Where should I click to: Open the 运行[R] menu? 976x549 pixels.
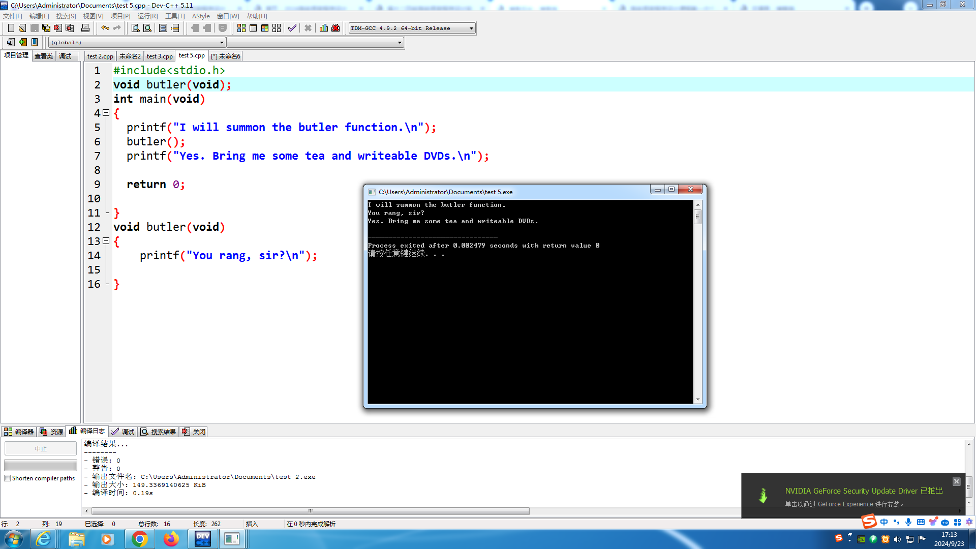click(x=147, y=16)
